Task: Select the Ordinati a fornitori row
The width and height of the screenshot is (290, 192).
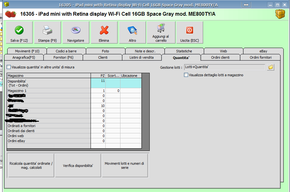Action: 74,126
